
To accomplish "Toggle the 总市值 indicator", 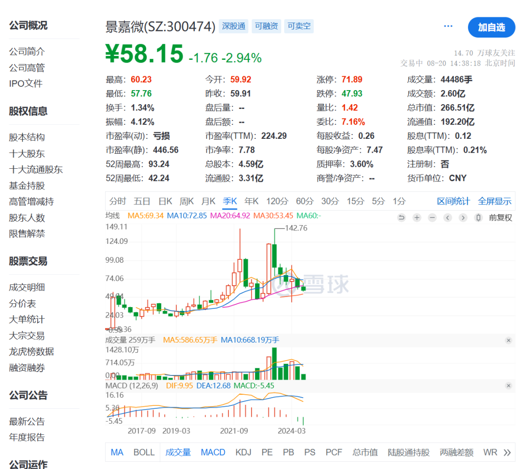I will click(x=365, y=453).
